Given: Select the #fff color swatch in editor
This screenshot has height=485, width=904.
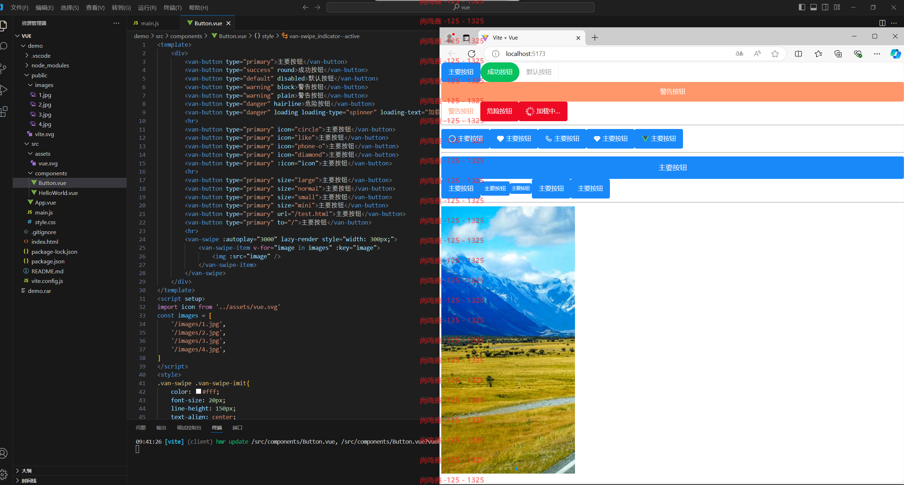Looking at the screenshot, I should coord(199,391).
